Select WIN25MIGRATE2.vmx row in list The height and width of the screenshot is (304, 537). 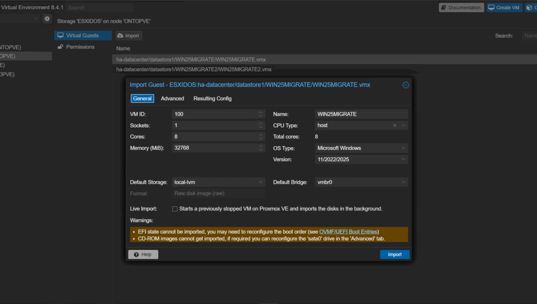[x=324, y=69]
